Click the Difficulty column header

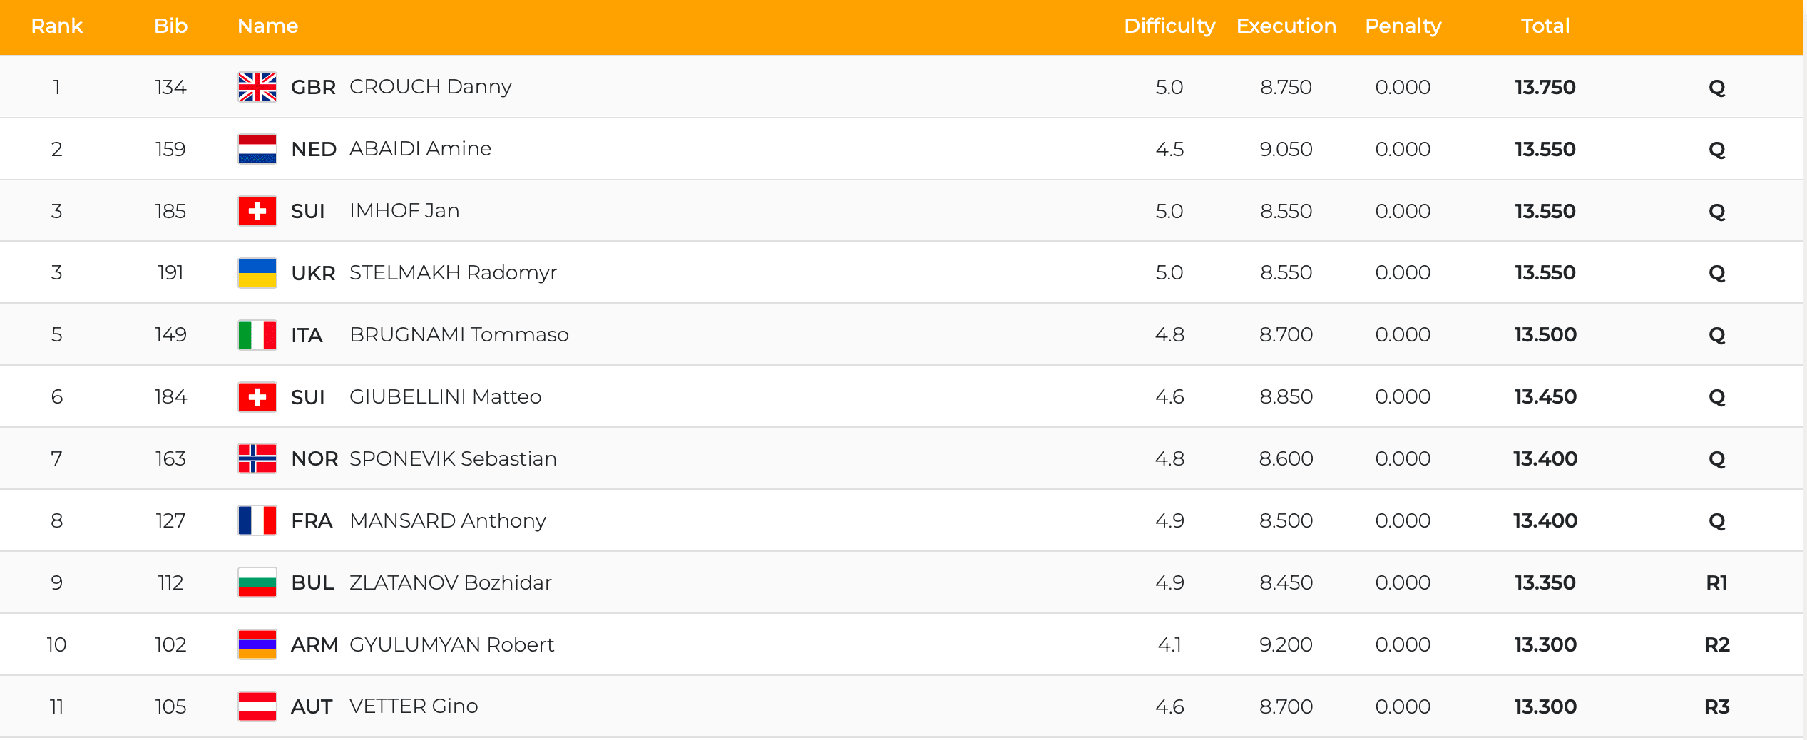click(x=1169, y=26)
